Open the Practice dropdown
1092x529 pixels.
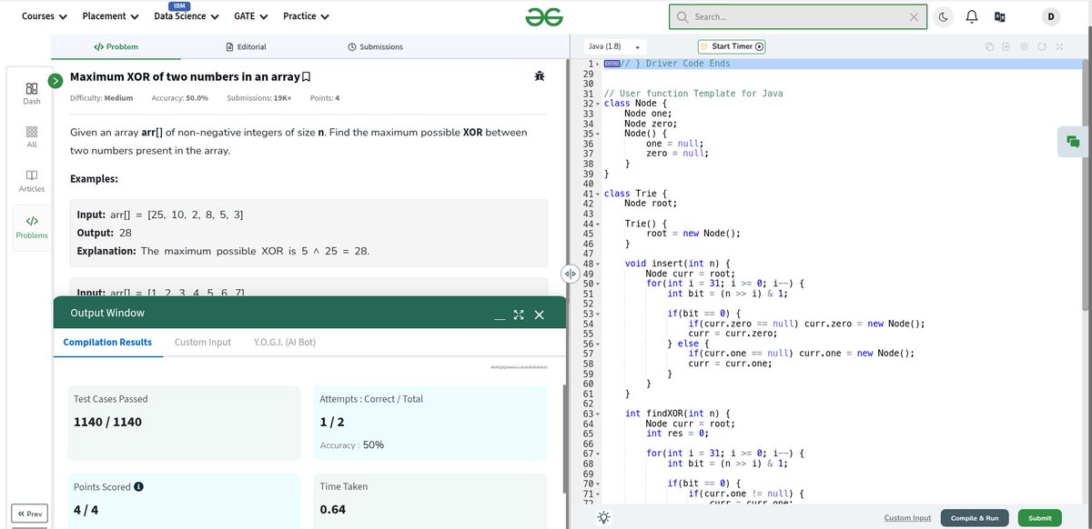click(307, 16)
